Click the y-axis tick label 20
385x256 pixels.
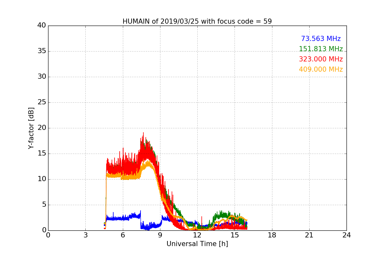pos(42,128)
